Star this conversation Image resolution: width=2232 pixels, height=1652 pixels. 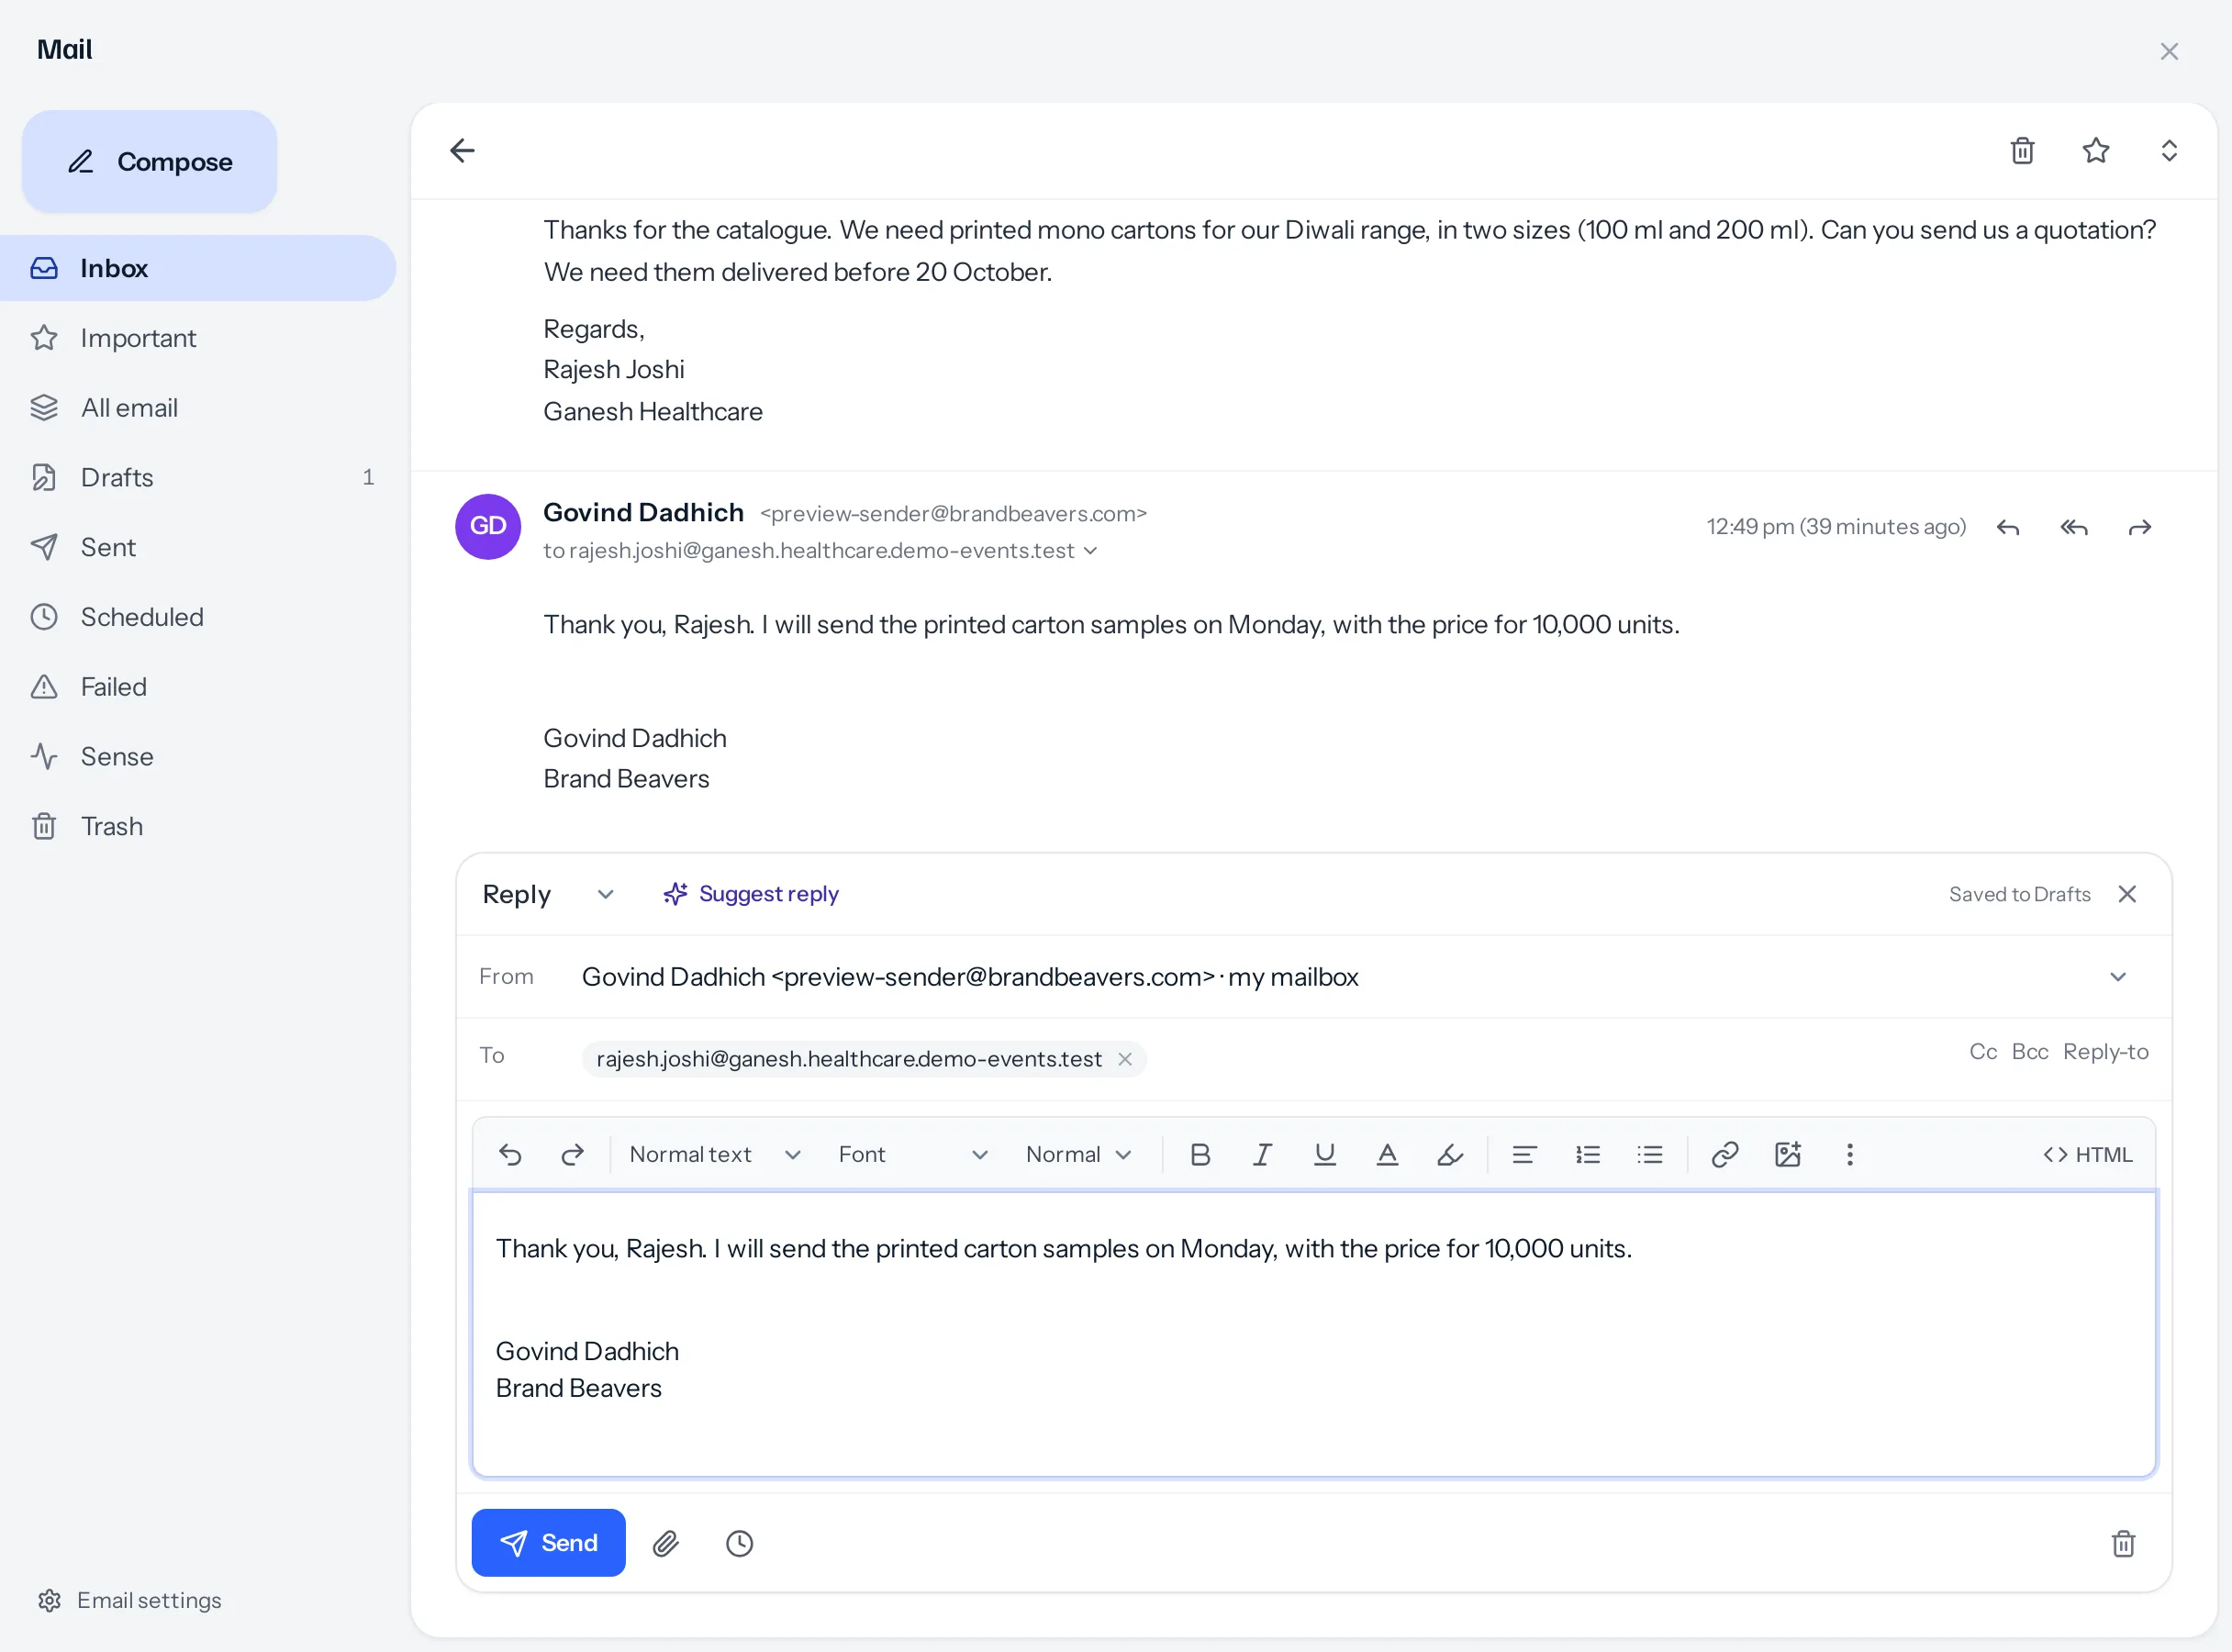pos(2096,151)
